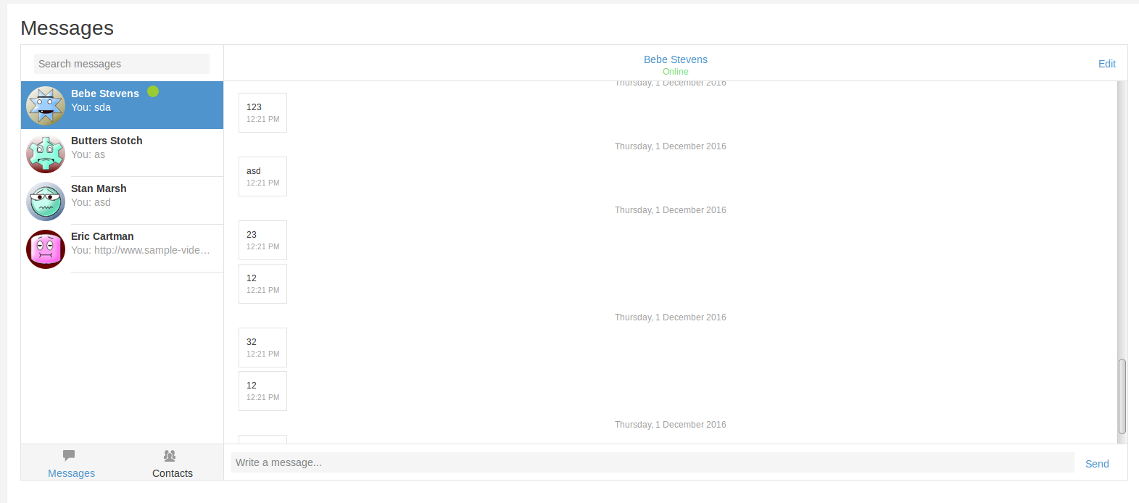Open Butters Stotch avatar
Image resolution: width=1139 pixels, height=503 pixels.
[x=46, y=154]
